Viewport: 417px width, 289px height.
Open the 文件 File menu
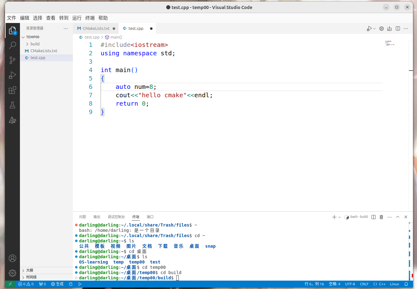click(x=12, y=18)
